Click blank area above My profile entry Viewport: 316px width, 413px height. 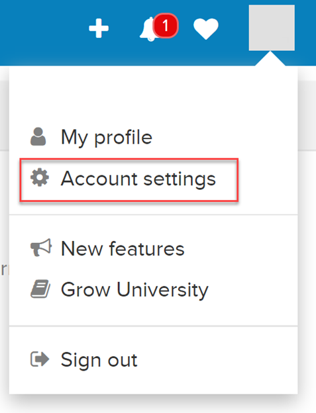click(154, 96)
